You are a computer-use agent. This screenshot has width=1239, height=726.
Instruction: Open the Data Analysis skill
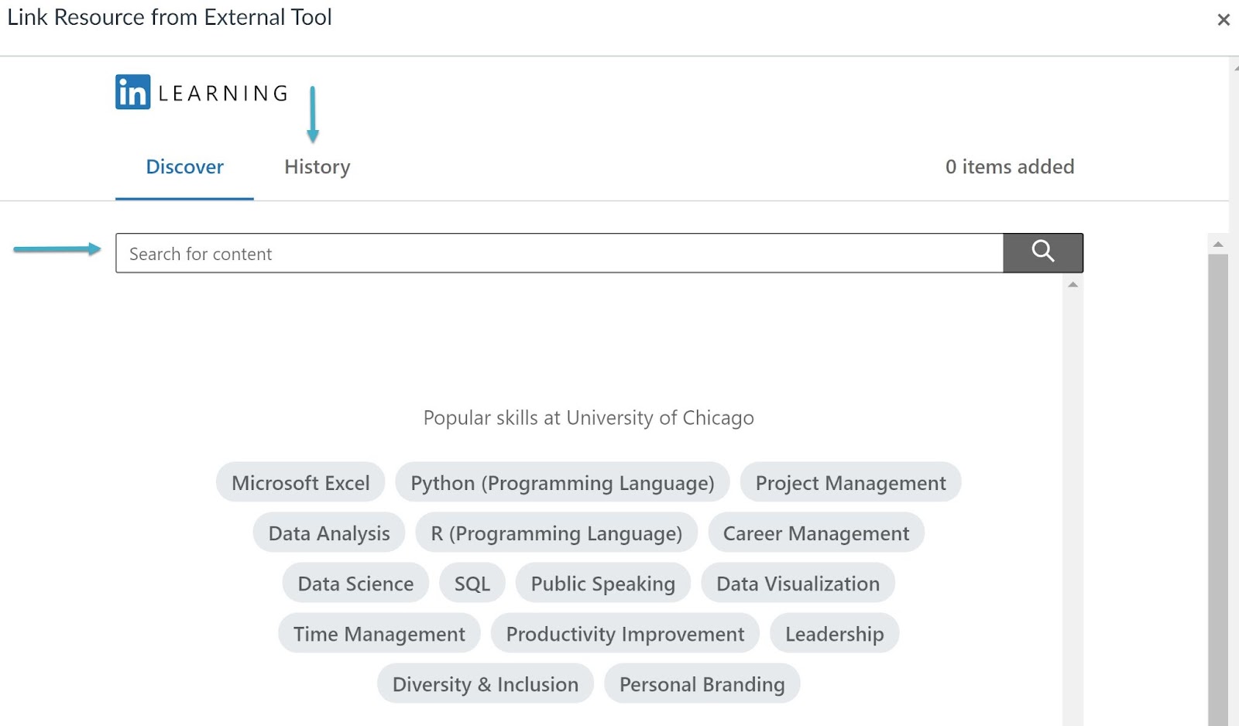[329, 533]
